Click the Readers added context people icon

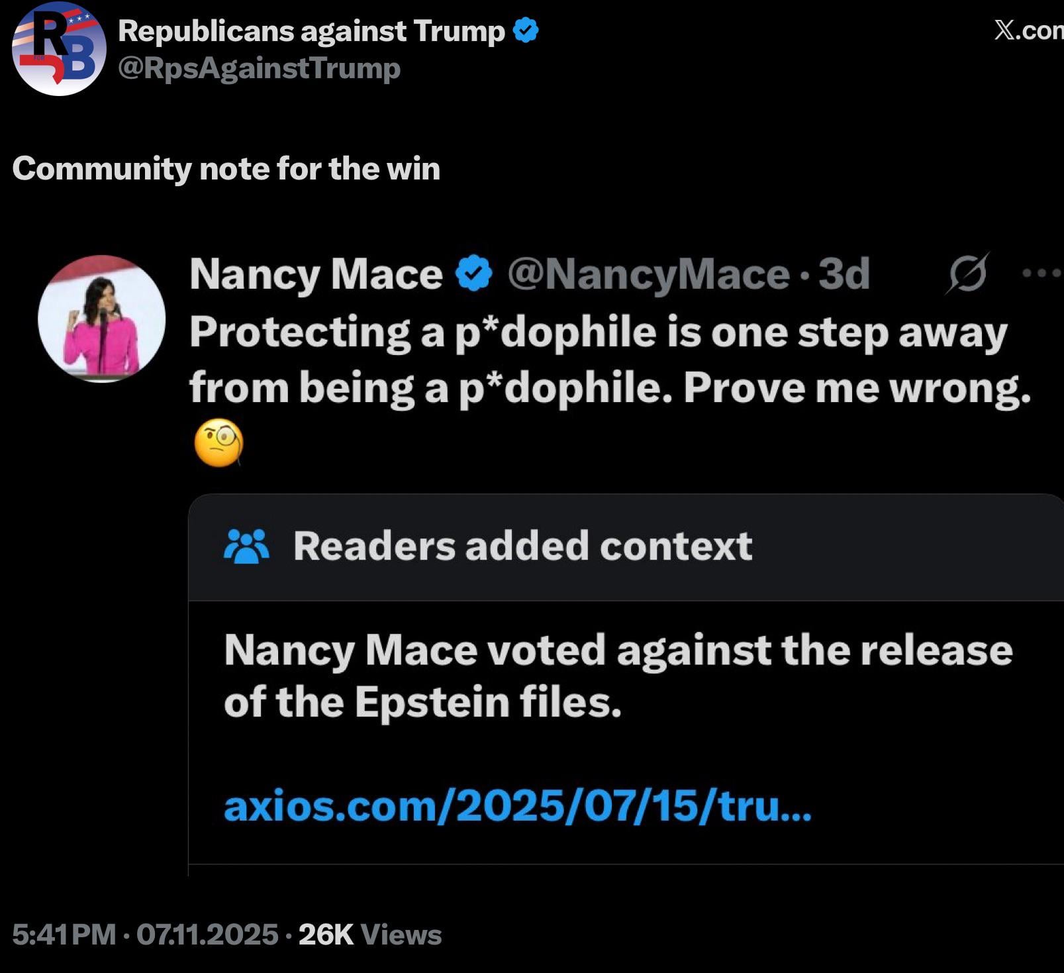(246, 546)
